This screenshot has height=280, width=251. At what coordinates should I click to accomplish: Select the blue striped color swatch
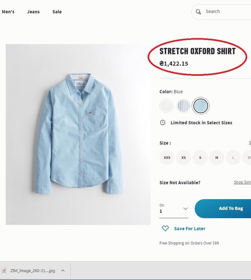(183, 106)
